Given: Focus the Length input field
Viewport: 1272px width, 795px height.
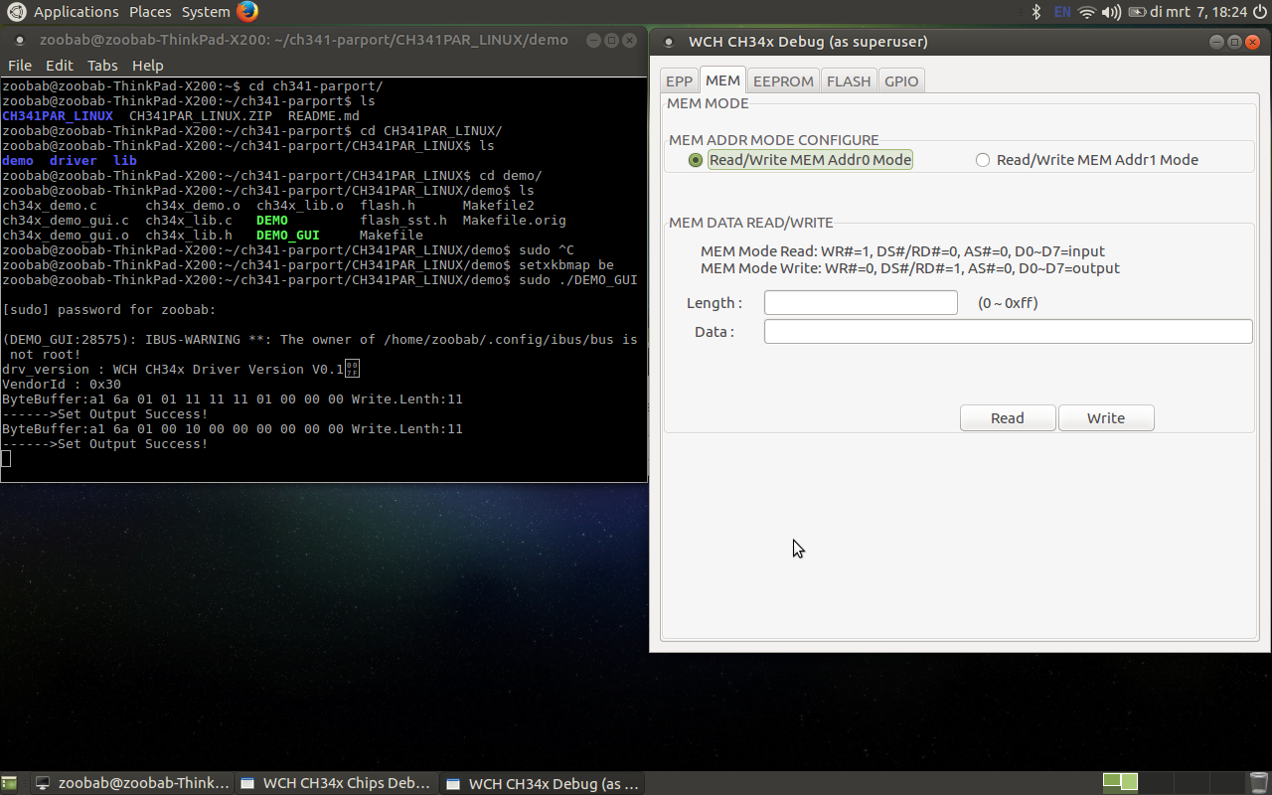Looking at the screenshot, I should coord(861,303).
